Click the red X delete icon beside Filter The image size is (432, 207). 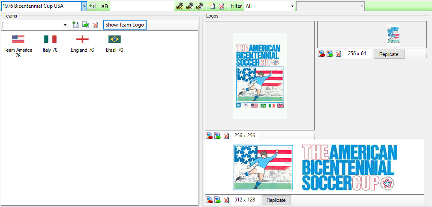[x=221, y=6]
